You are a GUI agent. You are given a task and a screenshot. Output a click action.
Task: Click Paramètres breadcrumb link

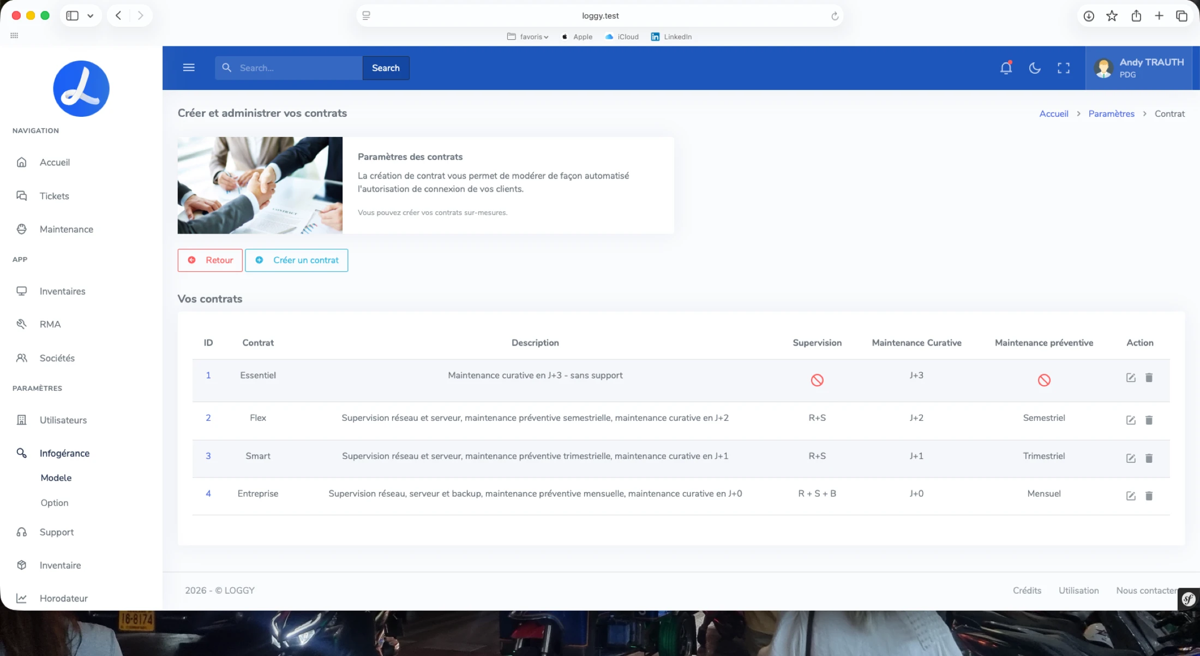(1111, 114)
